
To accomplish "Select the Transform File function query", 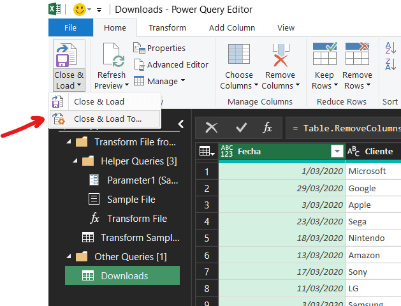I will (136, 218).
